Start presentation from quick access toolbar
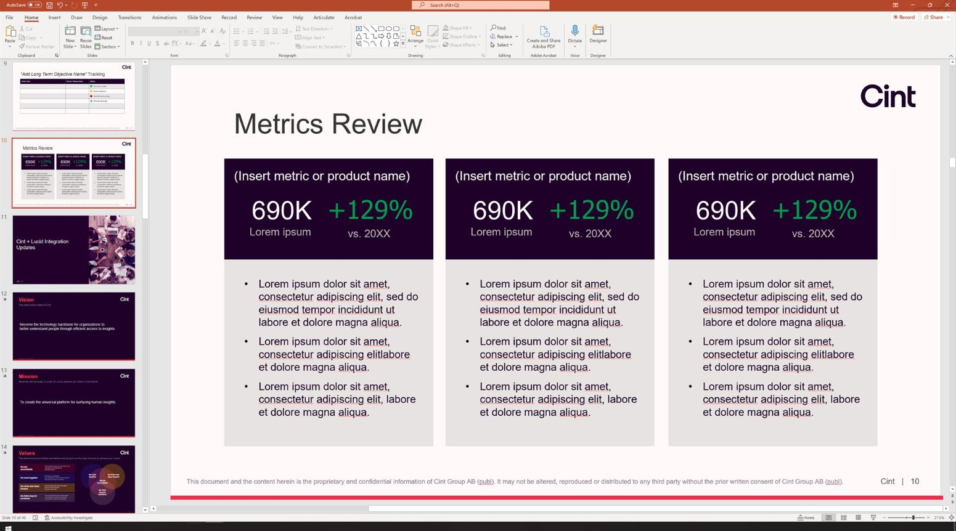956x531 pixels. click(x=84, y=5)
